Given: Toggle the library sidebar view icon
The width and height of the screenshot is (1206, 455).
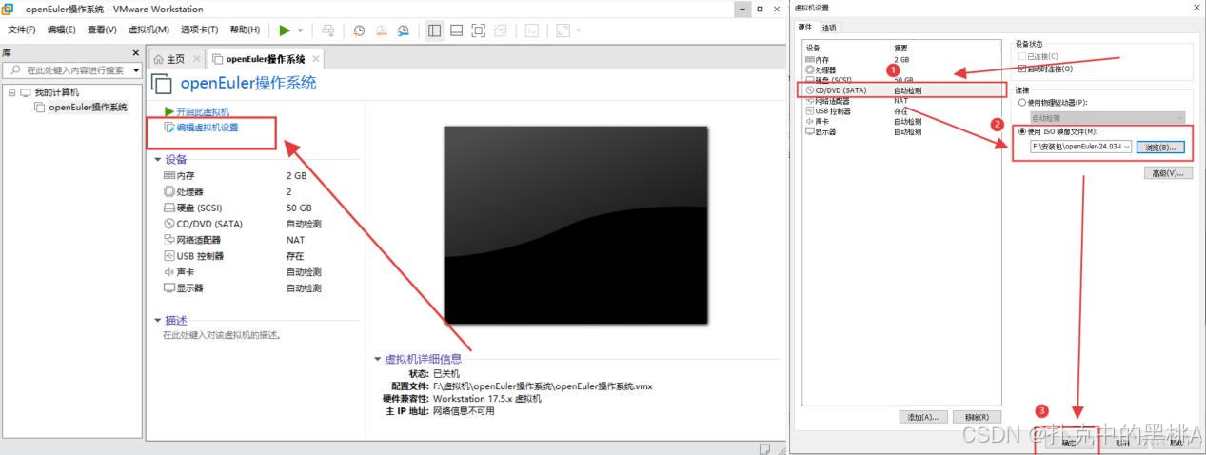Looking at the screenshot, I should [x=434, y=30].
